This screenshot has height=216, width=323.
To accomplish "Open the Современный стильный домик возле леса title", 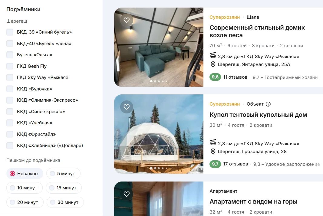I will click(x=257, y=31).
